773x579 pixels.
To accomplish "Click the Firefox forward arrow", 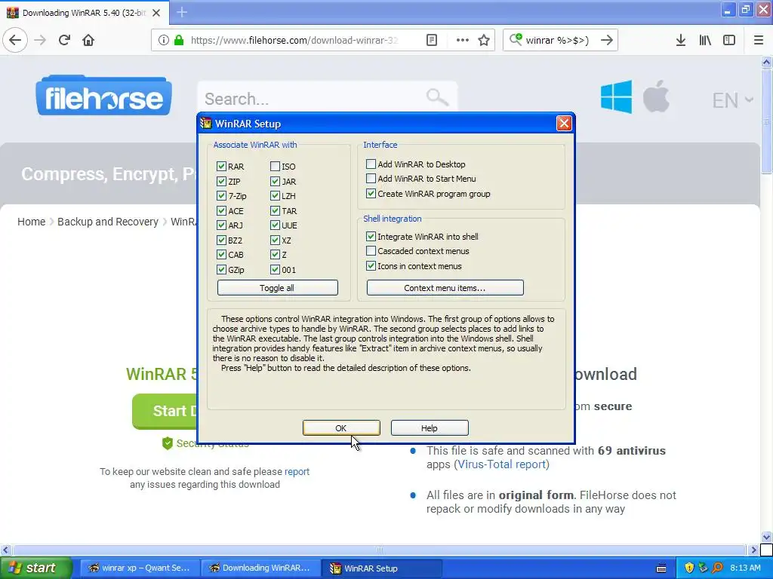I will coord(40,40).
